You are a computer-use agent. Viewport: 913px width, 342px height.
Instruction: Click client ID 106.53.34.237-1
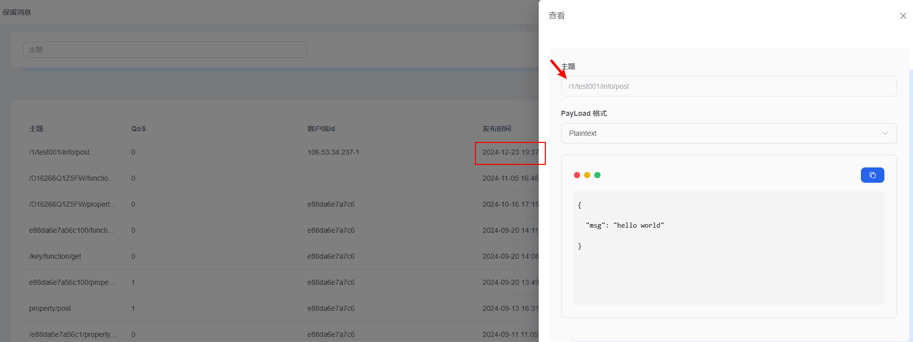333,152
